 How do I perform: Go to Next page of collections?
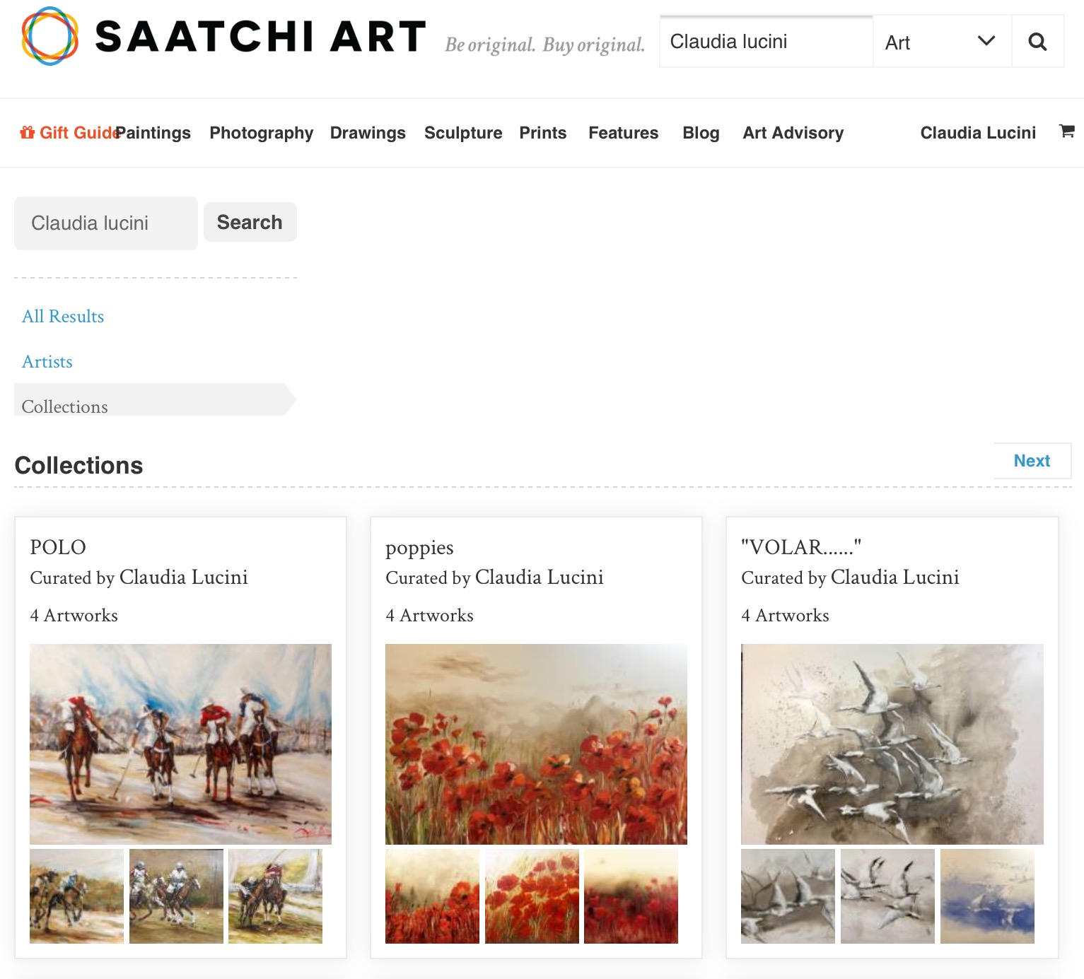(x=1032, y=461)
